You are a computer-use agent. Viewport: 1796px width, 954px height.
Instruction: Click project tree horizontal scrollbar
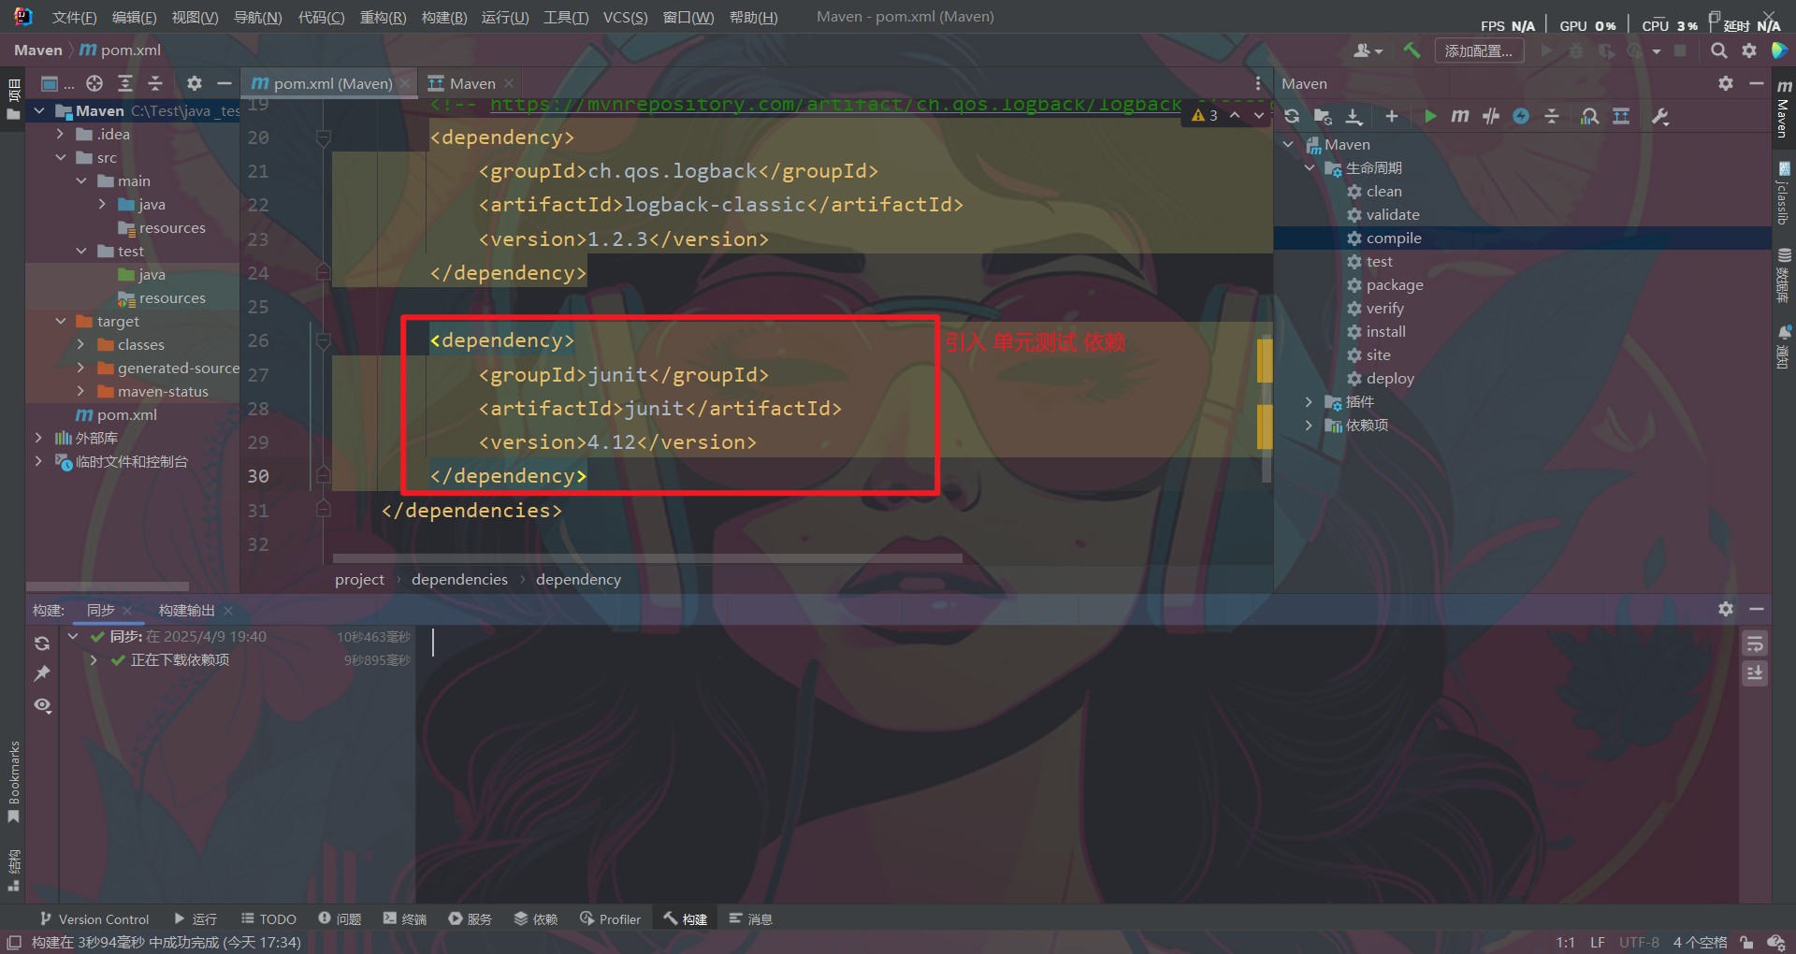pos(107,587)
